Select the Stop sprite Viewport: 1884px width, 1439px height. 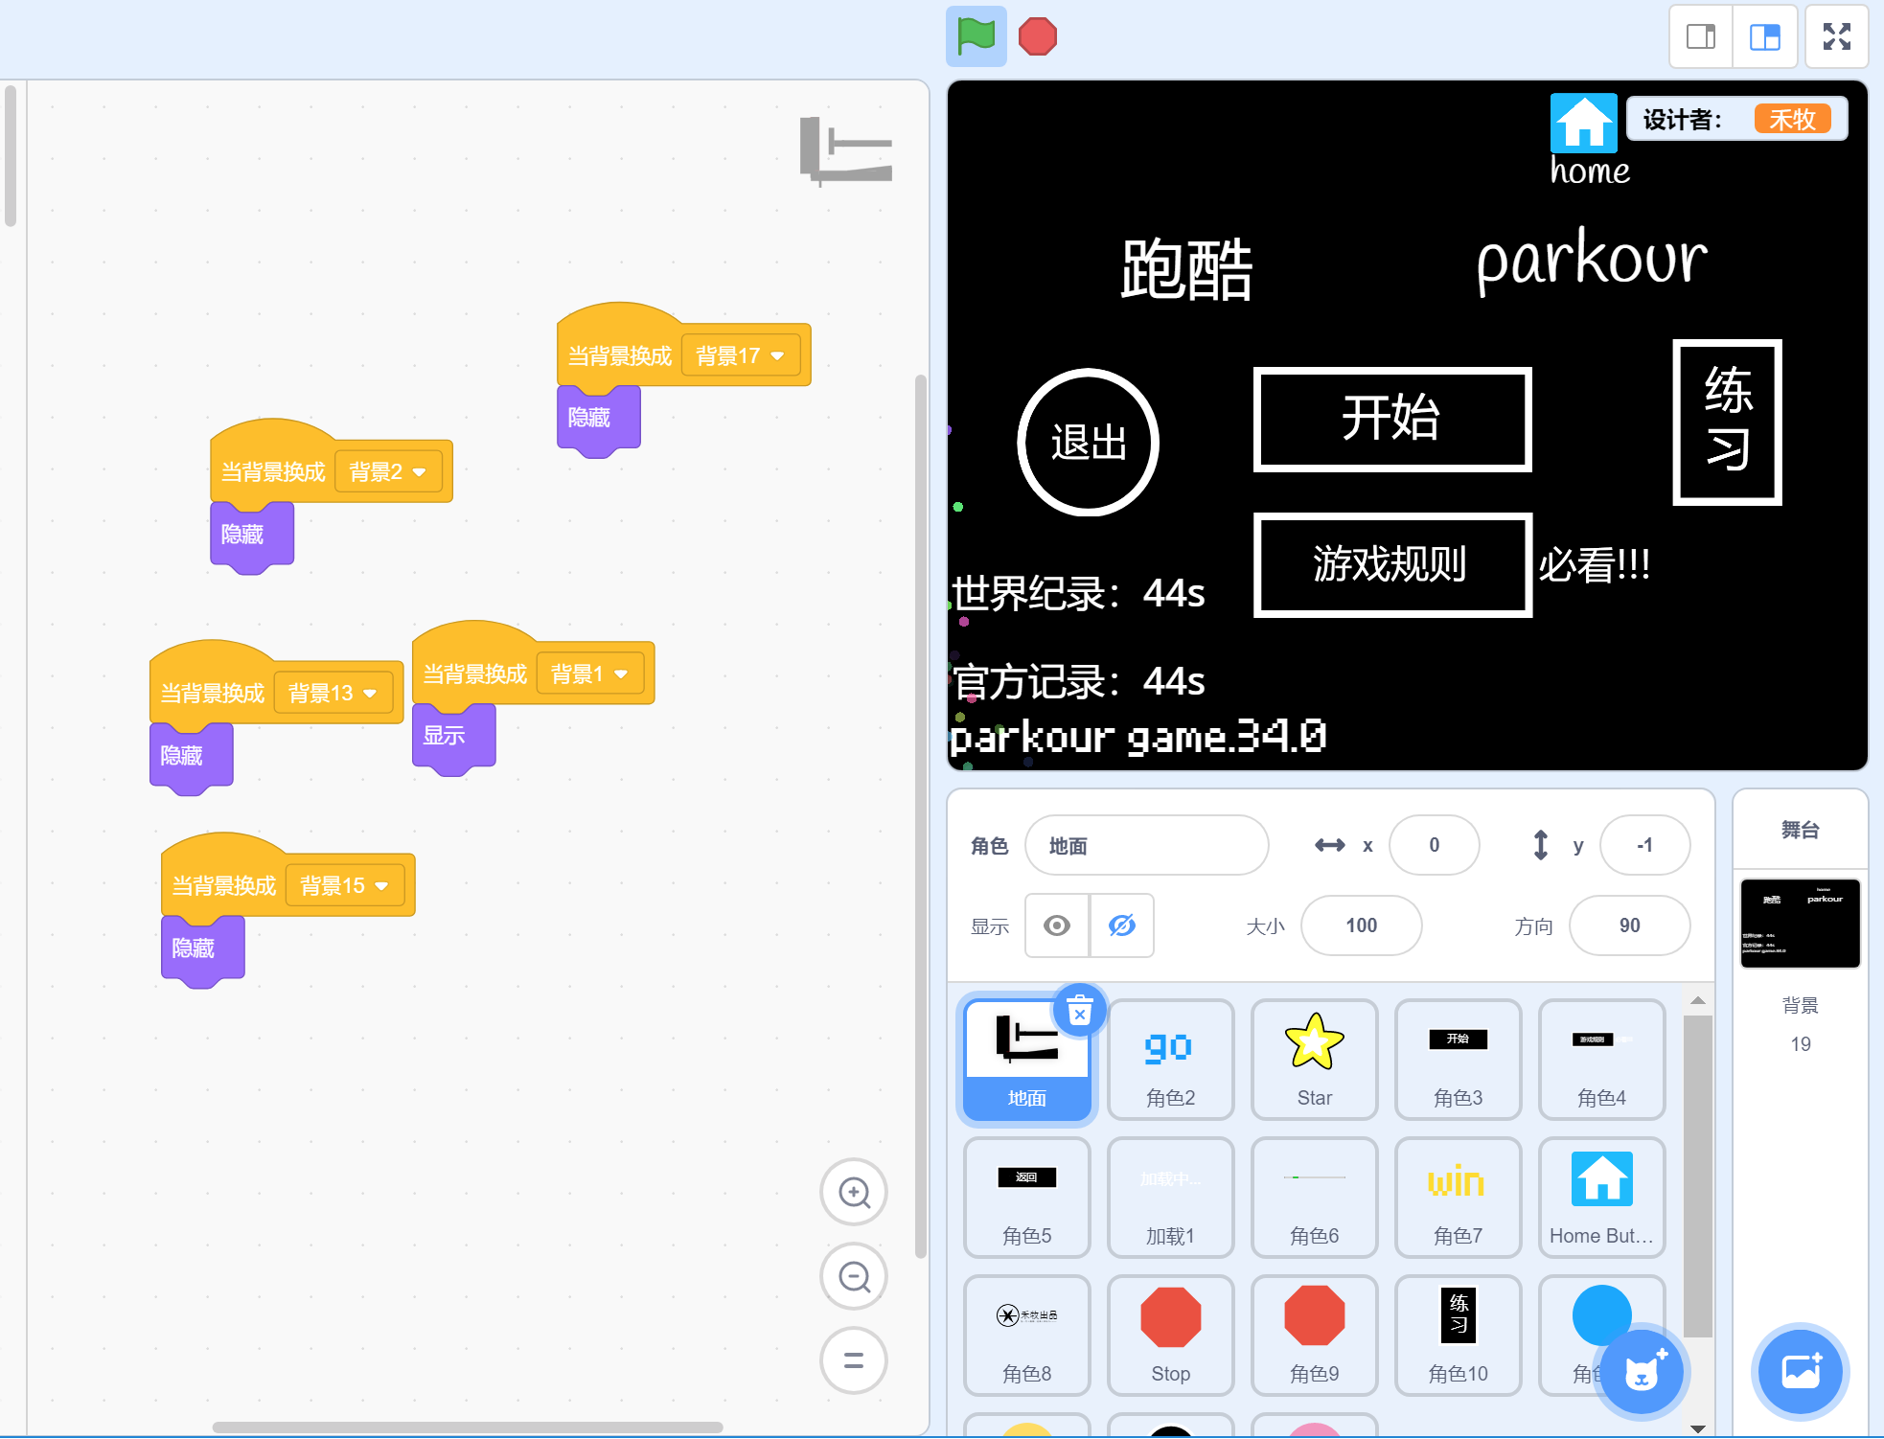click(x=1170, y=1336)
